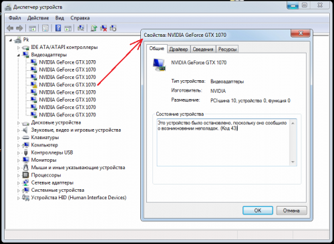Expand the Клавиатуры node
334x244 pixels.
tap(19, 138)
